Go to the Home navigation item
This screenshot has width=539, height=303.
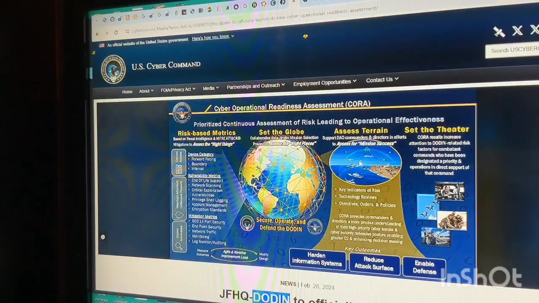pos(127,91)
